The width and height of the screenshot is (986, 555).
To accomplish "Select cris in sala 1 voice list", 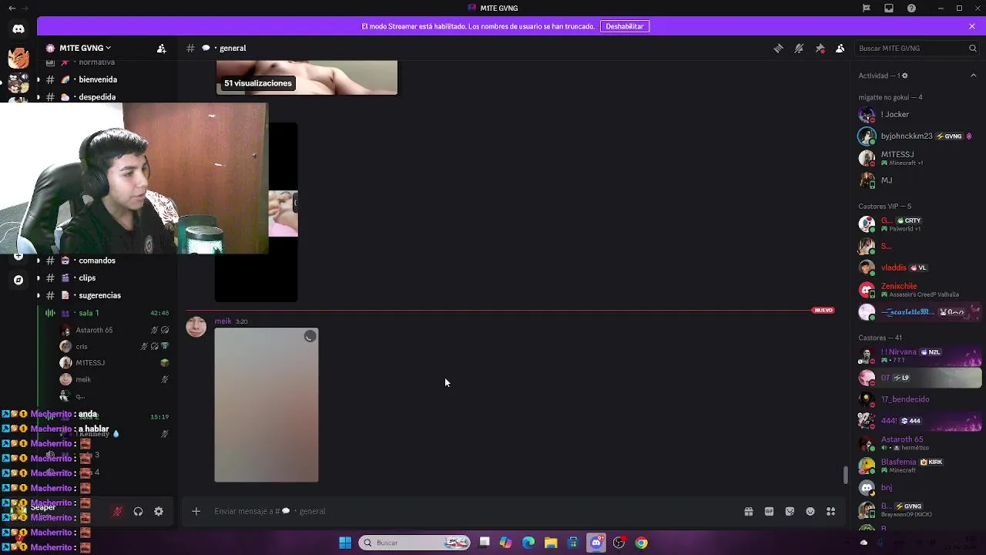I will (81, 347).
